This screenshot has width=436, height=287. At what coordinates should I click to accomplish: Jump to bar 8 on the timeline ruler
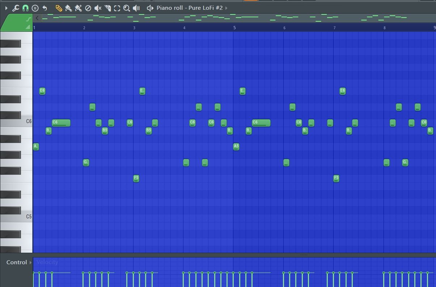[x=385, y=28]
